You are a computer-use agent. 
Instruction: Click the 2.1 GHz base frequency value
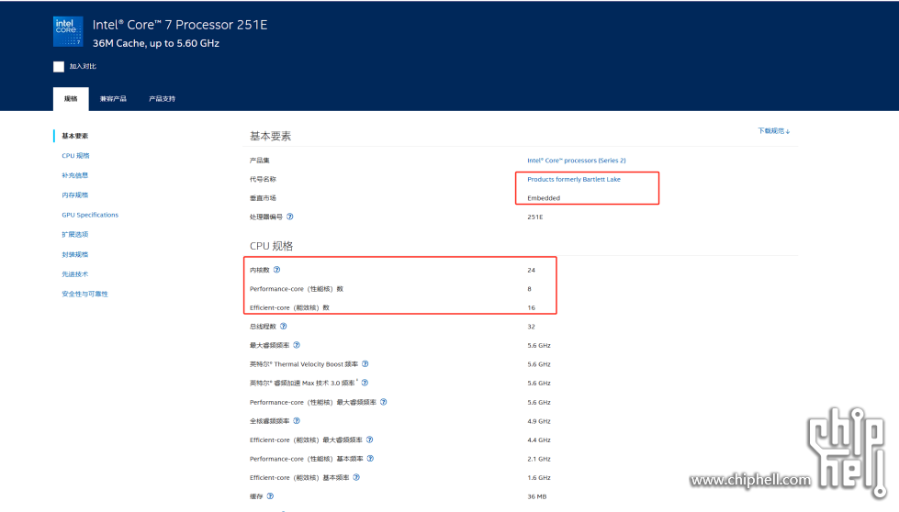539,459
